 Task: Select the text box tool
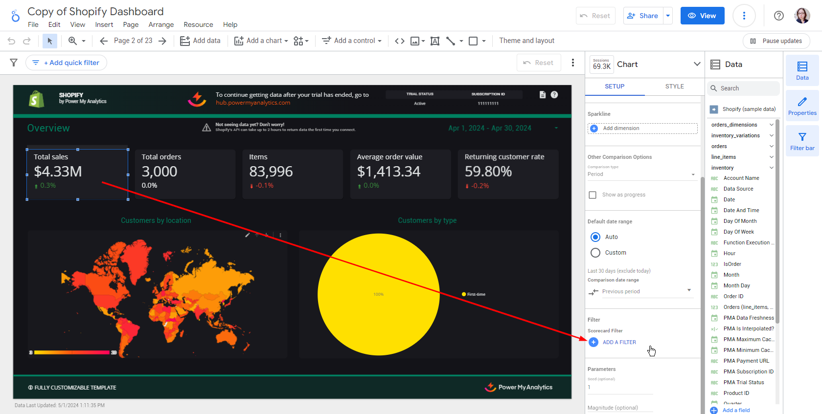434,41
